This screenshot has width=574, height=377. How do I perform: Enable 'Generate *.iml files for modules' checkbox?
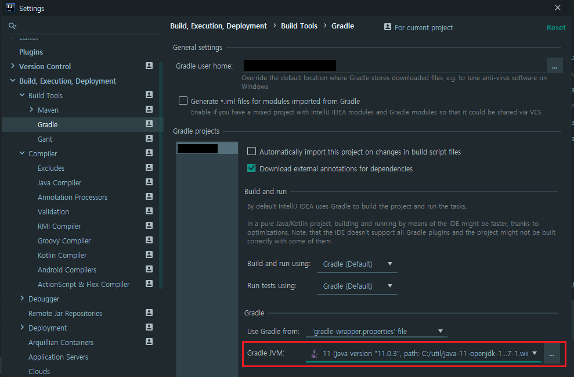183,100
